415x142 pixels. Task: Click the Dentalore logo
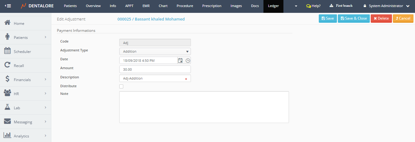(37, 6)
